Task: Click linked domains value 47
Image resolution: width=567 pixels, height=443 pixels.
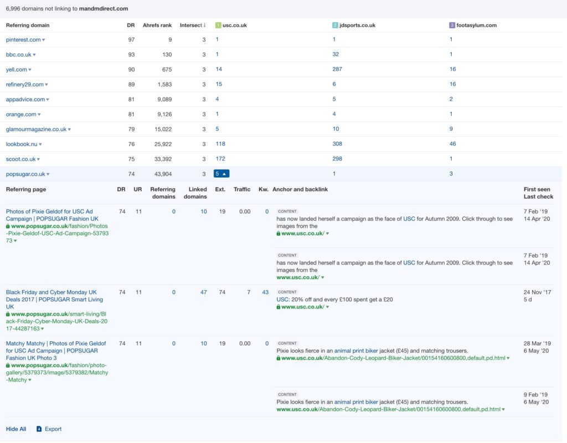Action: (x=204, y=292)
